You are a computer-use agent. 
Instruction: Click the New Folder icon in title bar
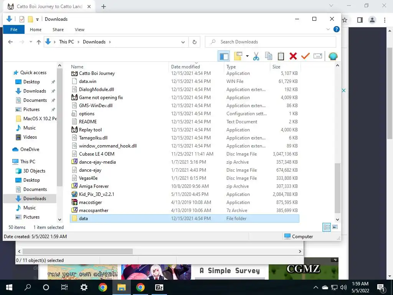[x=30, y=19]
